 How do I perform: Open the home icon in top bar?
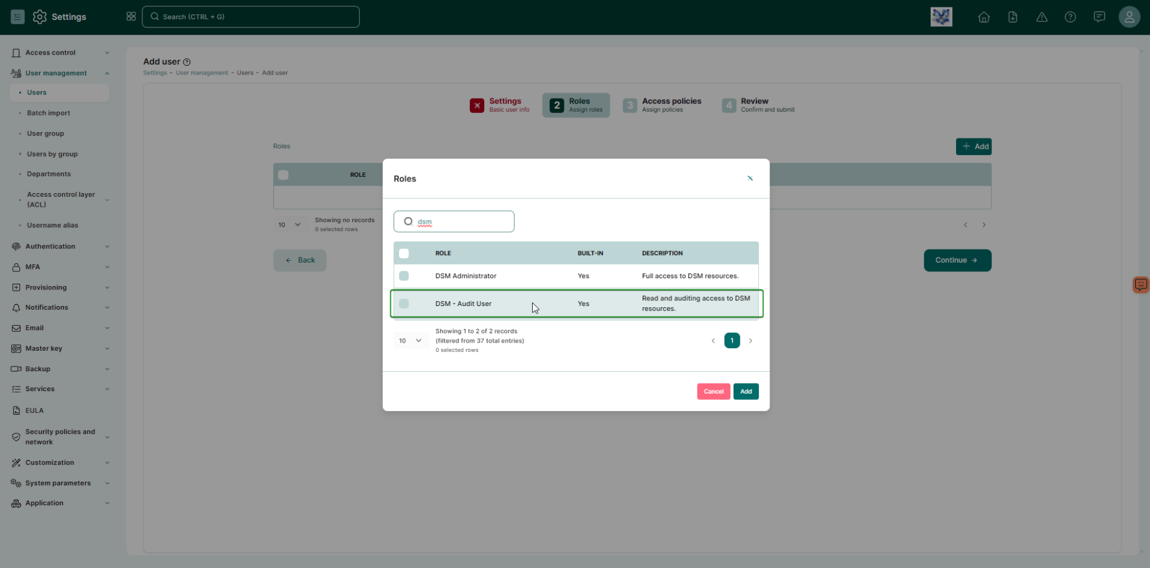[983, 17]
